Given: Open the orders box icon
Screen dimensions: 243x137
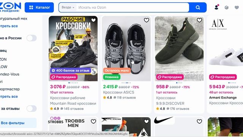Looking at the screenshot, I should [x=227, y=7].
